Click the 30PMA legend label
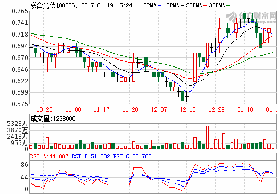 (x=217, y=5)
